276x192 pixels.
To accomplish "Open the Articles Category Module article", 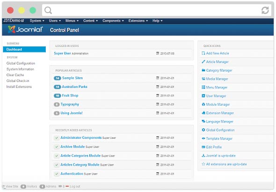I will pos(80,165).
